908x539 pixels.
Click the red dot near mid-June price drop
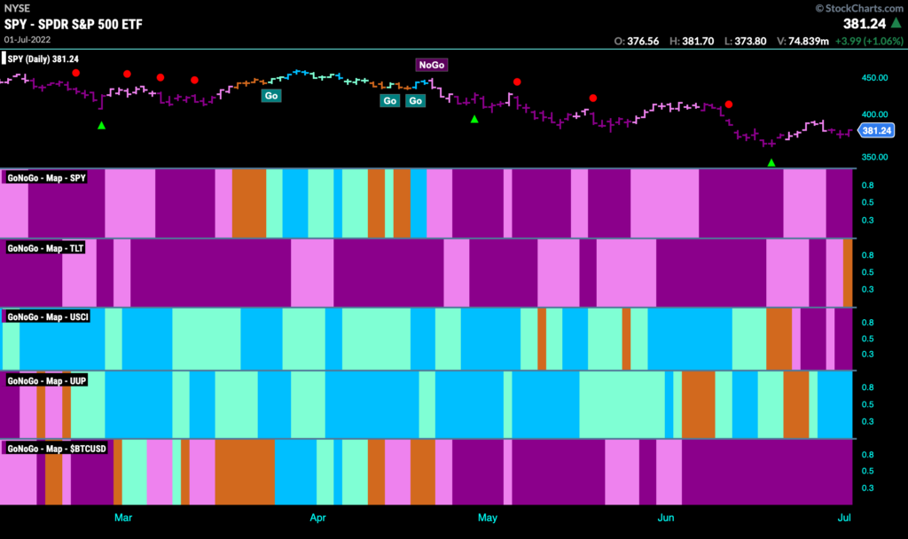point(729,105)
